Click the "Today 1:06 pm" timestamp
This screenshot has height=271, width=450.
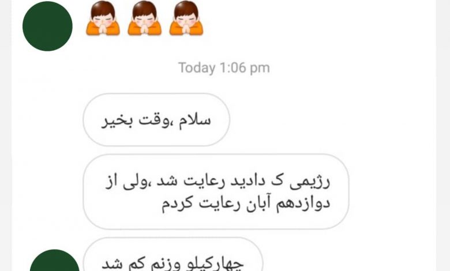coord(224,68)
